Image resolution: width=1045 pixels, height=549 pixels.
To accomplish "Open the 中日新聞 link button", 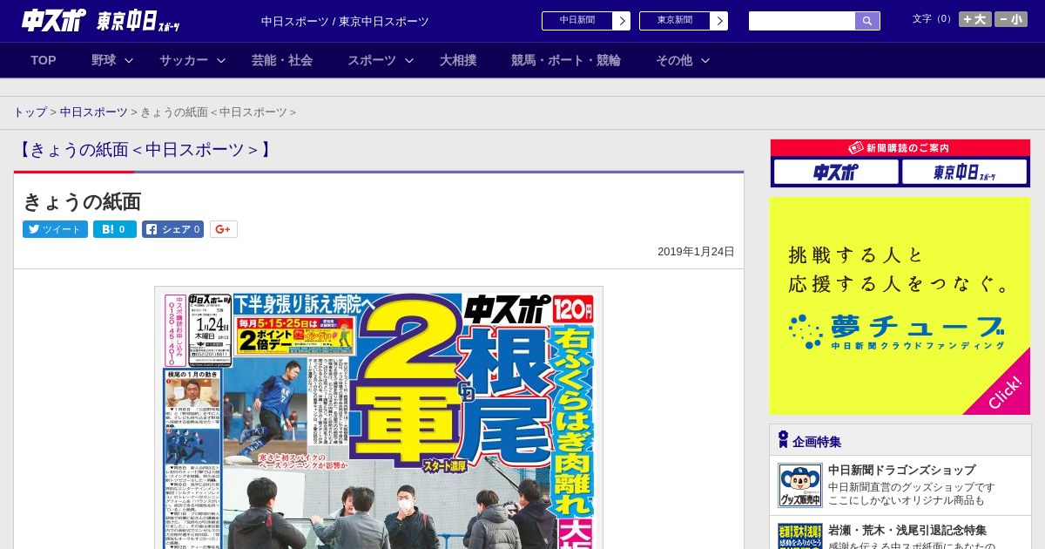I will coord(577,21).
